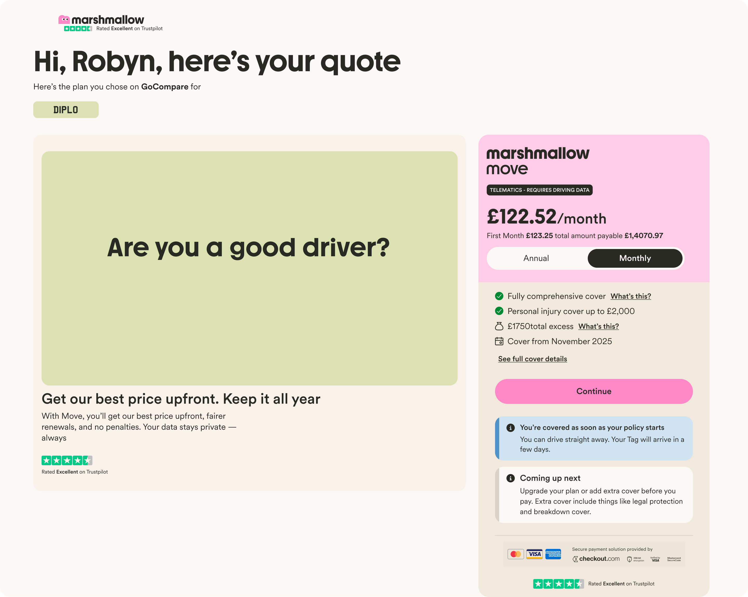Click the Mastercard payment logo
Viewport: 748px width, 597px height.
[516, 554]
